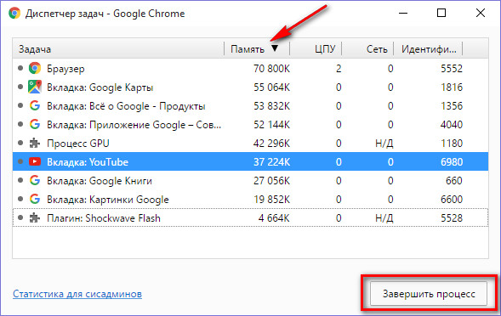The width and height of the screenshot is (501, 316).
Task: Sort by the Идентифи... column header
Action: [428, 48]
